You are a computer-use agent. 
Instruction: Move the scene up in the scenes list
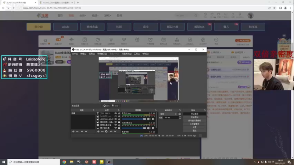coord(82,132)
